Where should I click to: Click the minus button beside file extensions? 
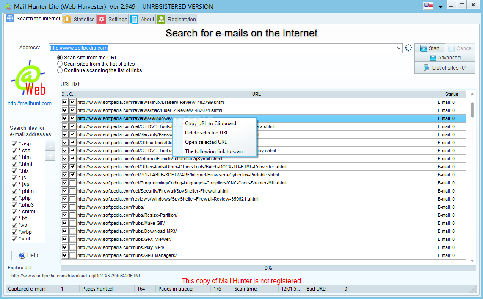(x=50, y=145)
